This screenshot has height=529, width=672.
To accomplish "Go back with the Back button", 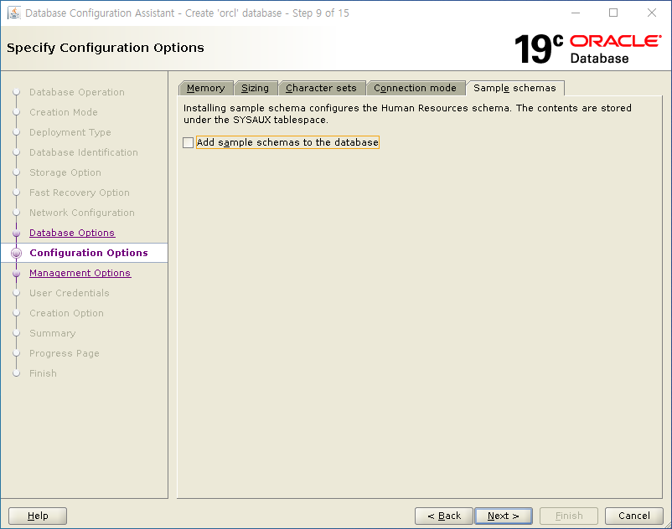I will point(444,516).
